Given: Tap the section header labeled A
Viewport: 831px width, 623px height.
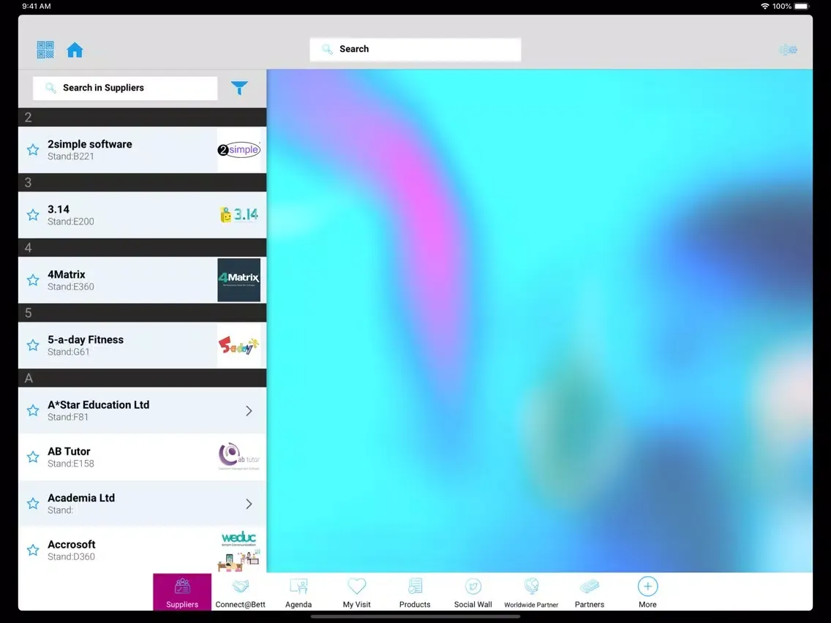Looking at the screenshot, I should click(x=142, y=378).
